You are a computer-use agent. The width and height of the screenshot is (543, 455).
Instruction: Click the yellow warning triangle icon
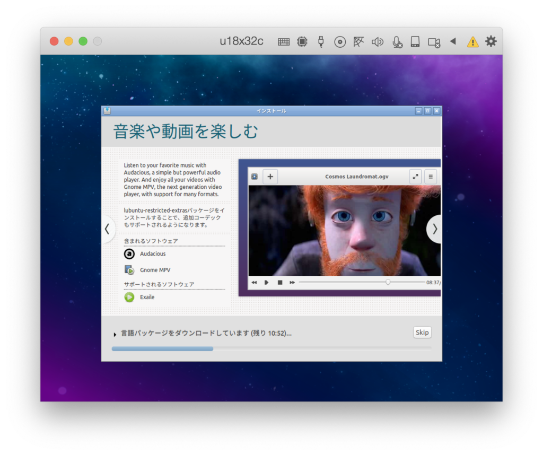(472, 42)
